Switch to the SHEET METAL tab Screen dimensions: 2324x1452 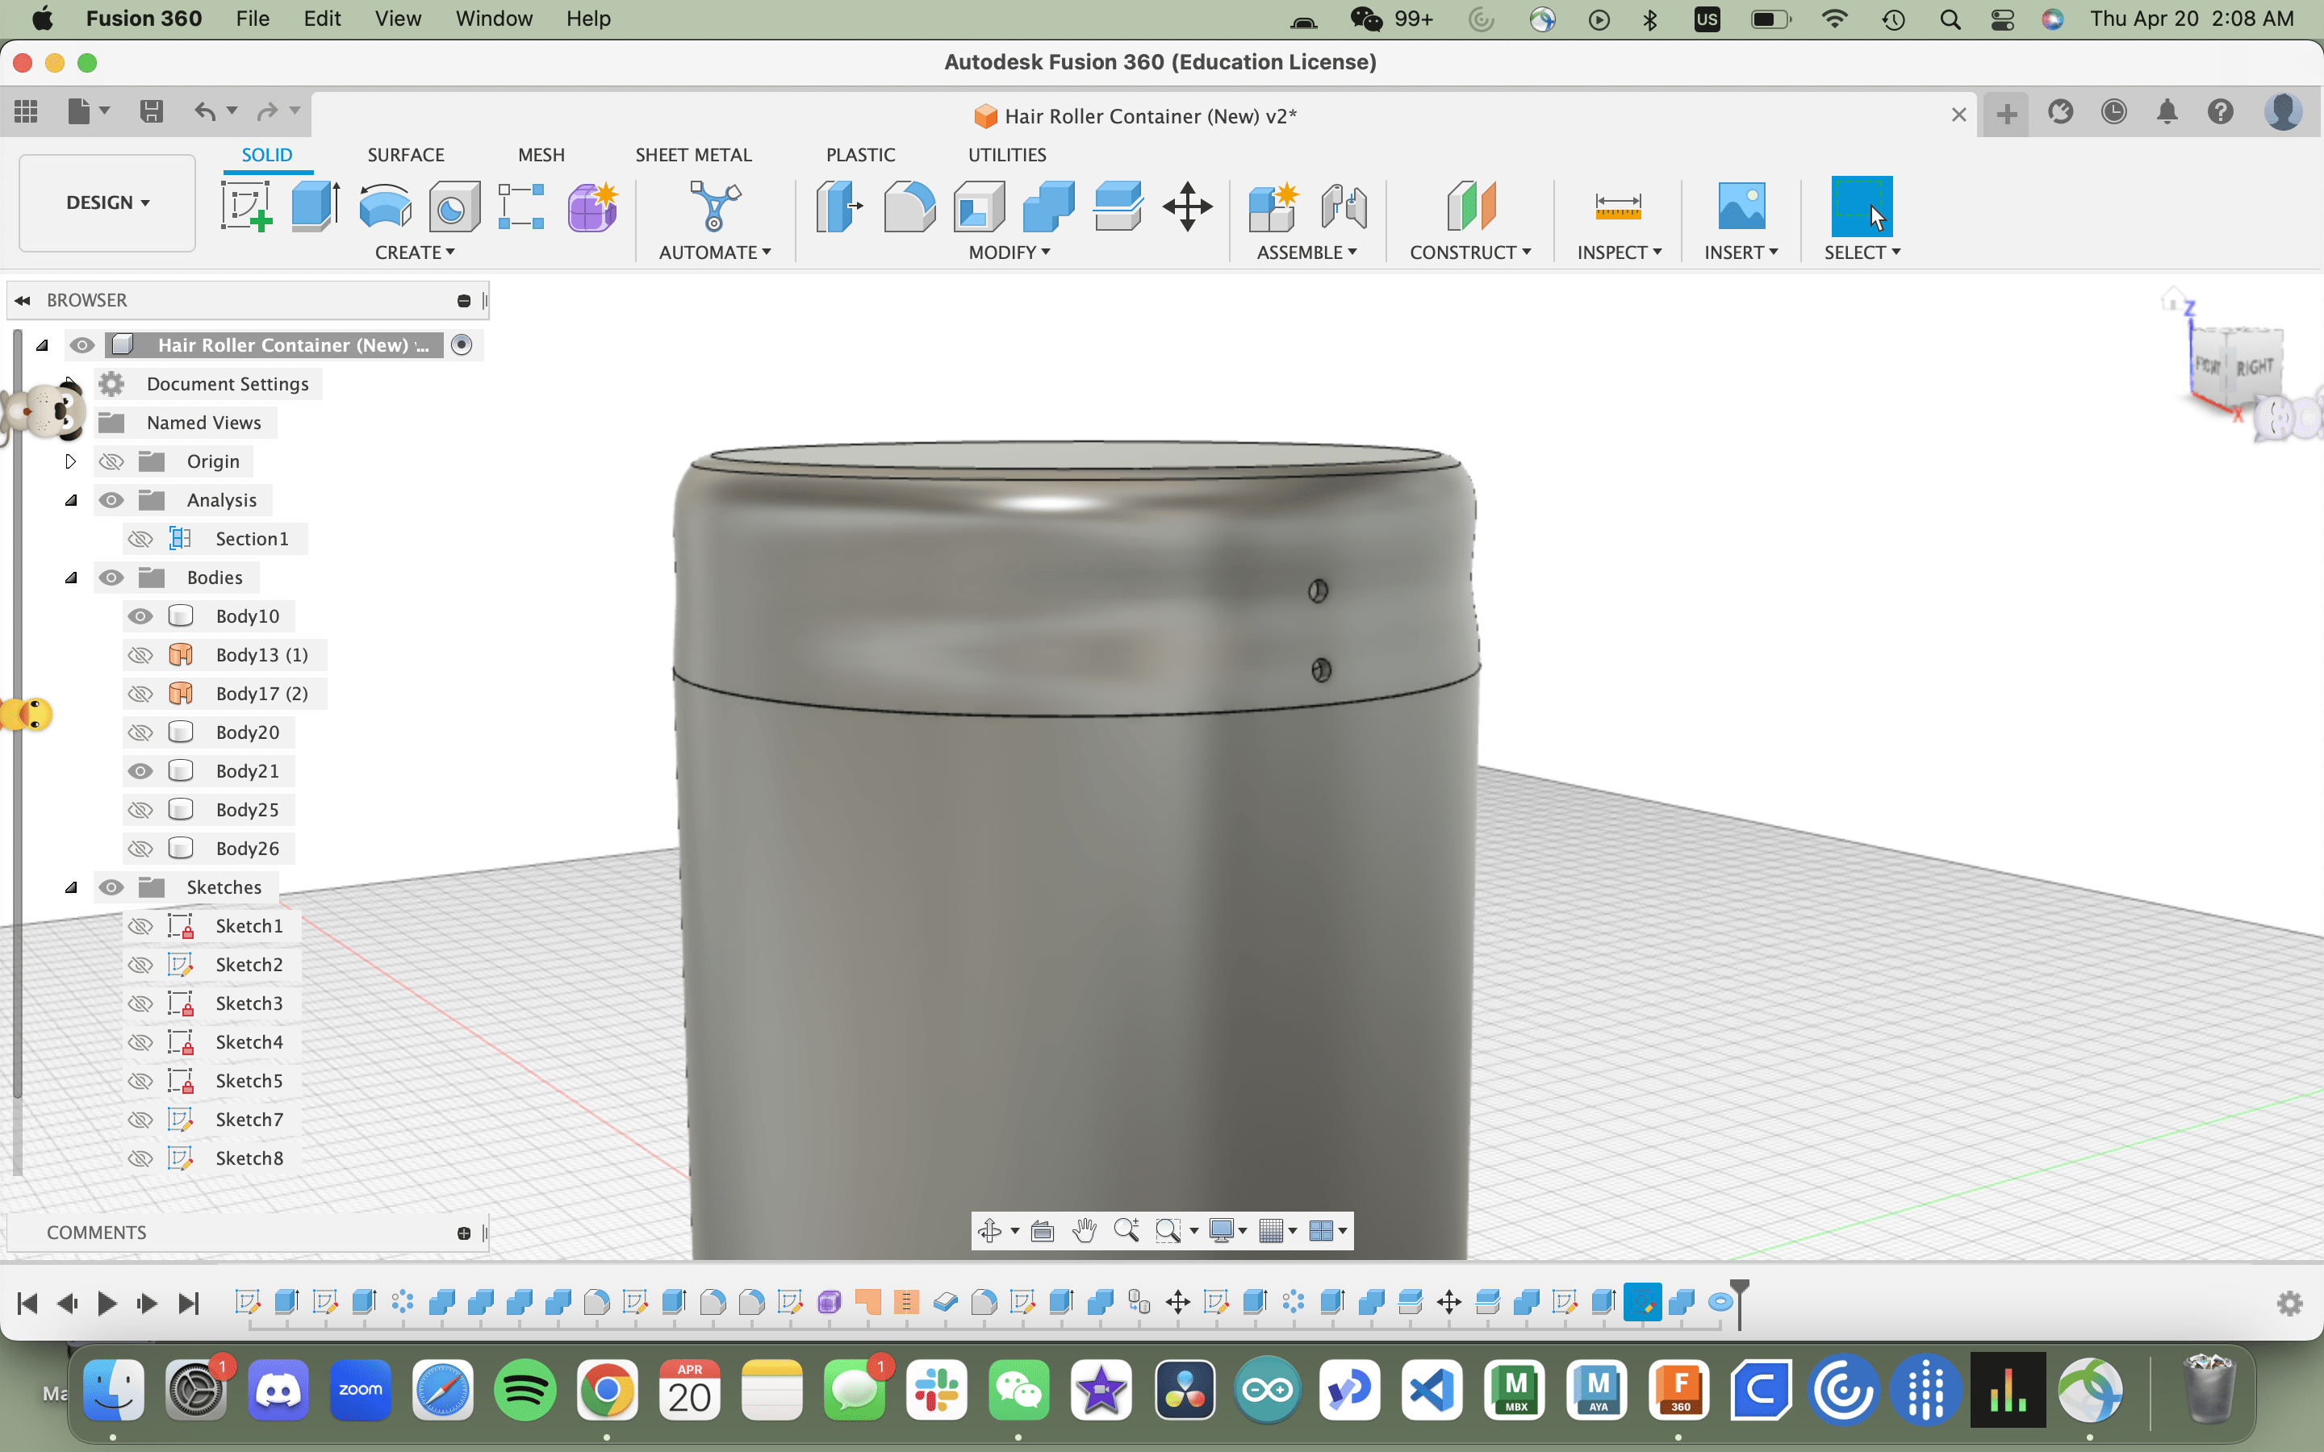click(693, 153)
